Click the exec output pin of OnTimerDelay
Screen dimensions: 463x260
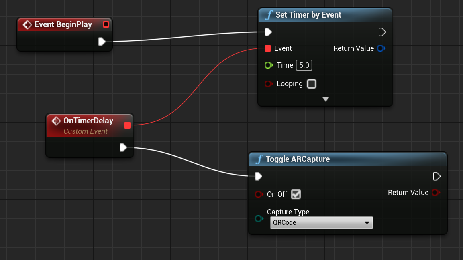[x=123, y=147]
